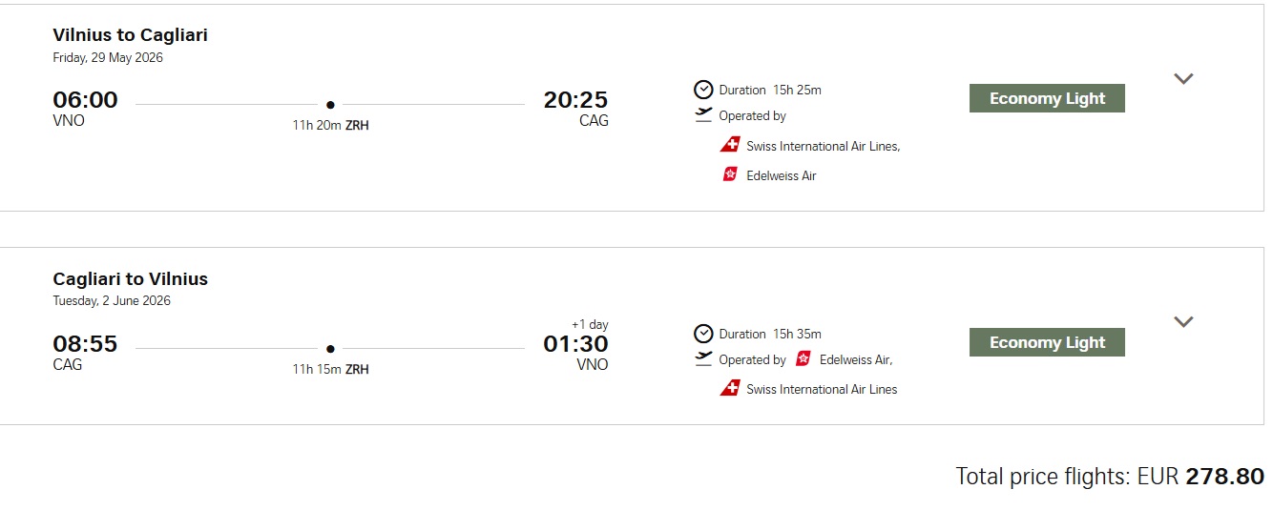Expand the Cagliari to Vilnius flight details
This screenshot has width=1273, height=510.
(x=1183, y=322)
